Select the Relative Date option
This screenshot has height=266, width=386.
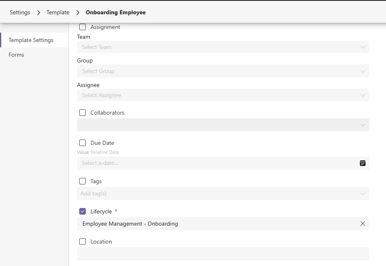click(x=105, y=152)
